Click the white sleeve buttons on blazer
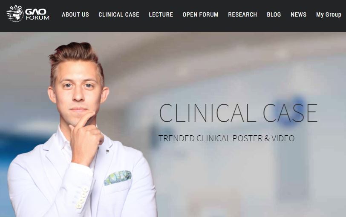Viewport: 346px width, 217px height. tap(81, 197)
